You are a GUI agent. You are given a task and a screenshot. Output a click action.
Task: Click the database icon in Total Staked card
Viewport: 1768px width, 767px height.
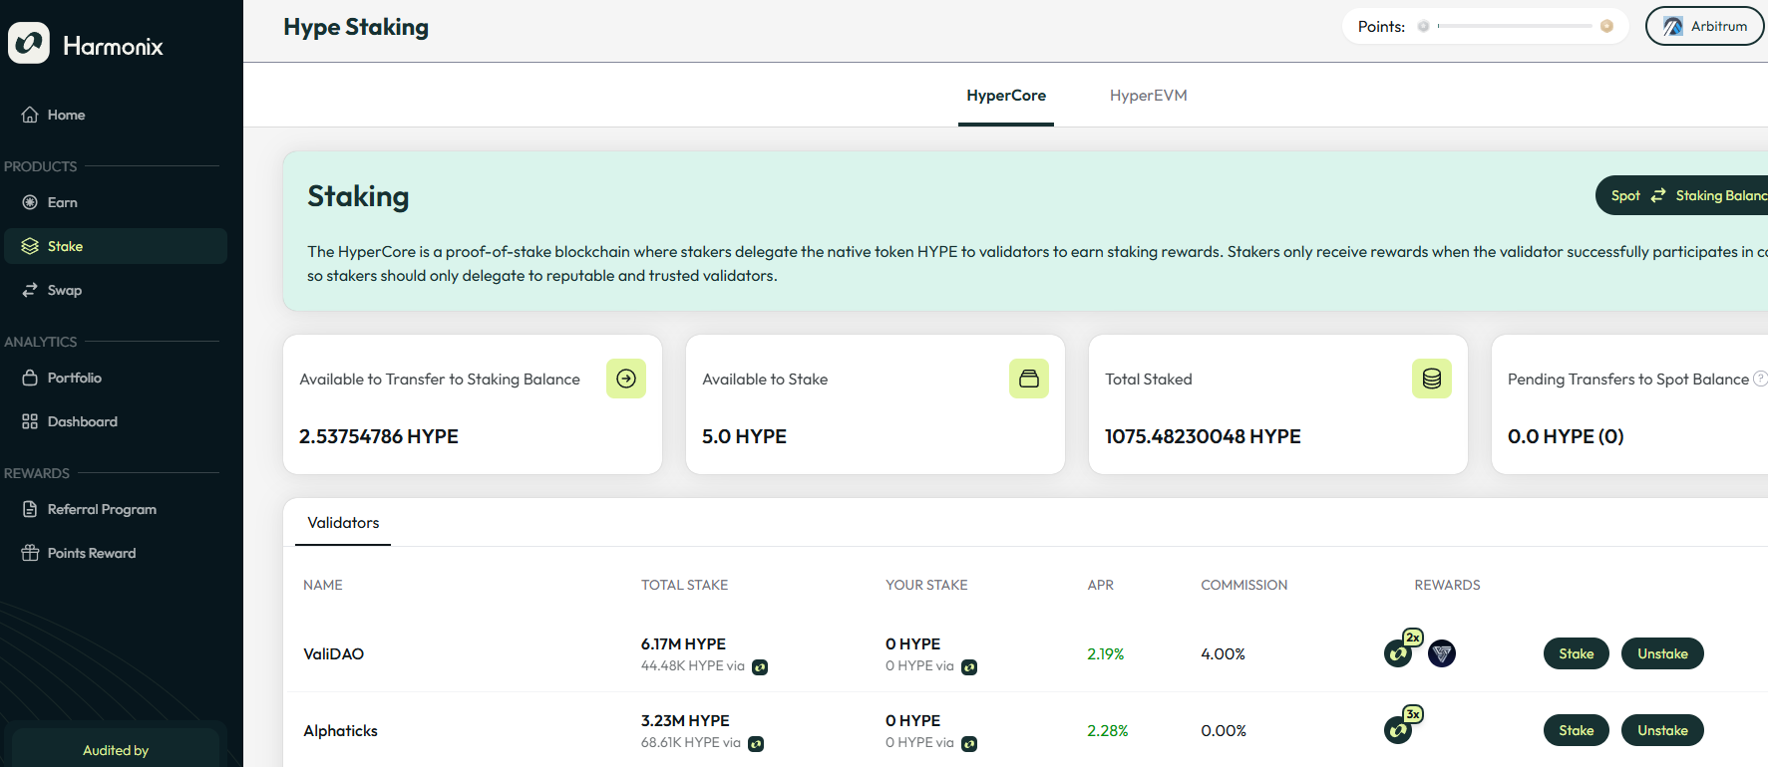[x=1432, y=379]
